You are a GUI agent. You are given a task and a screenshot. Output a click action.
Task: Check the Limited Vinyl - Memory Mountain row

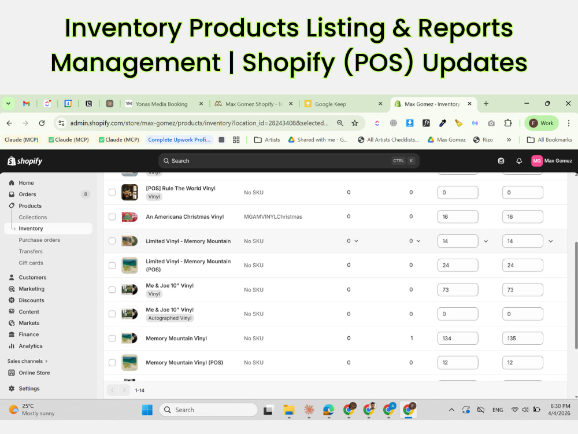tap(112, 241)
